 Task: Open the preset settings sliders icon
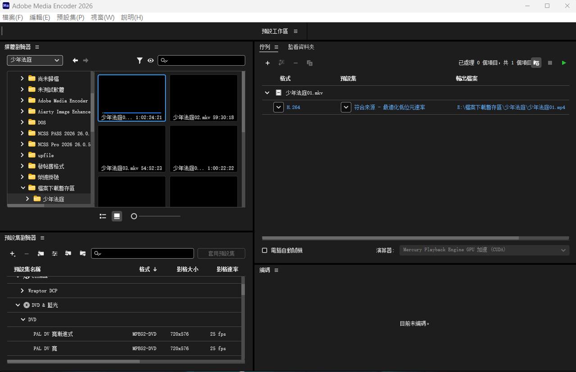click(x=54, y=254)
